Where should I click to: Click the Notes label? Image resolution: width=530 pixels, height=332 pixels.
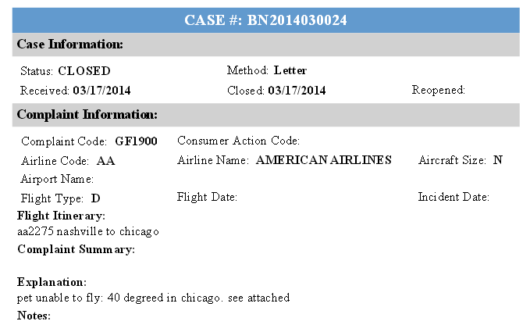click(x=34, y=316)
